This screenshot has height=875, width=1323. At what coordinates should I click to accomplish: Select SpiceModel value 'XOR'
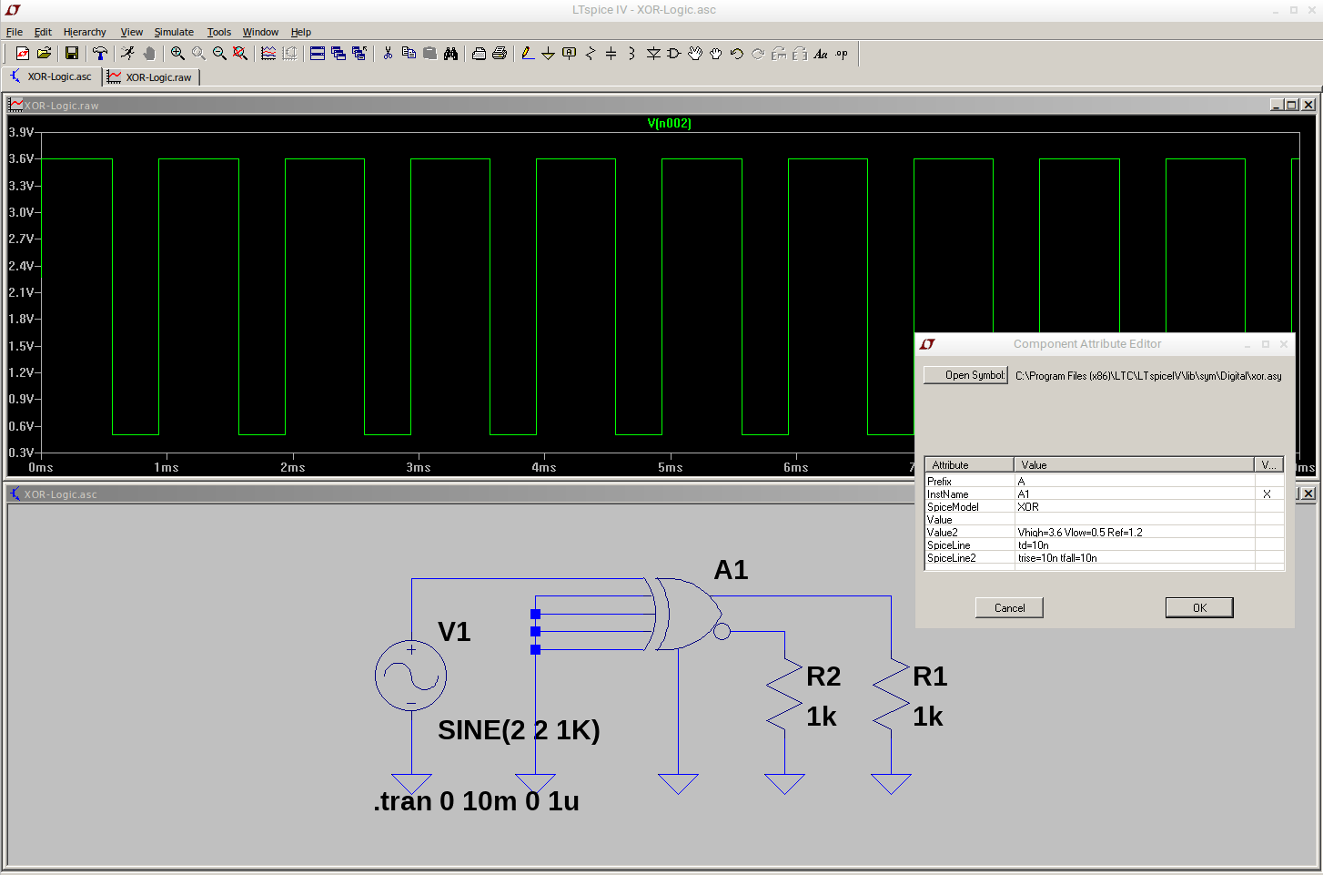(1134, 507)
